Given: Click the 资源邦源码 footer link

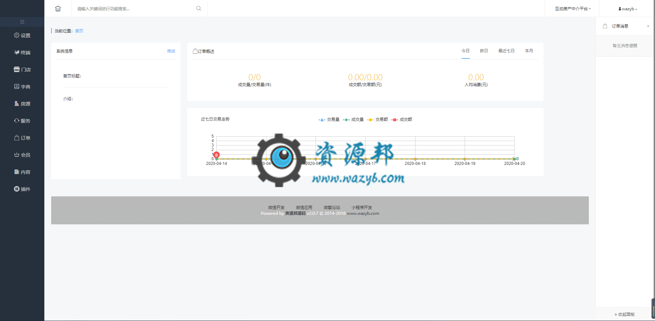Looking at the screenshot, I should point(295,213).
